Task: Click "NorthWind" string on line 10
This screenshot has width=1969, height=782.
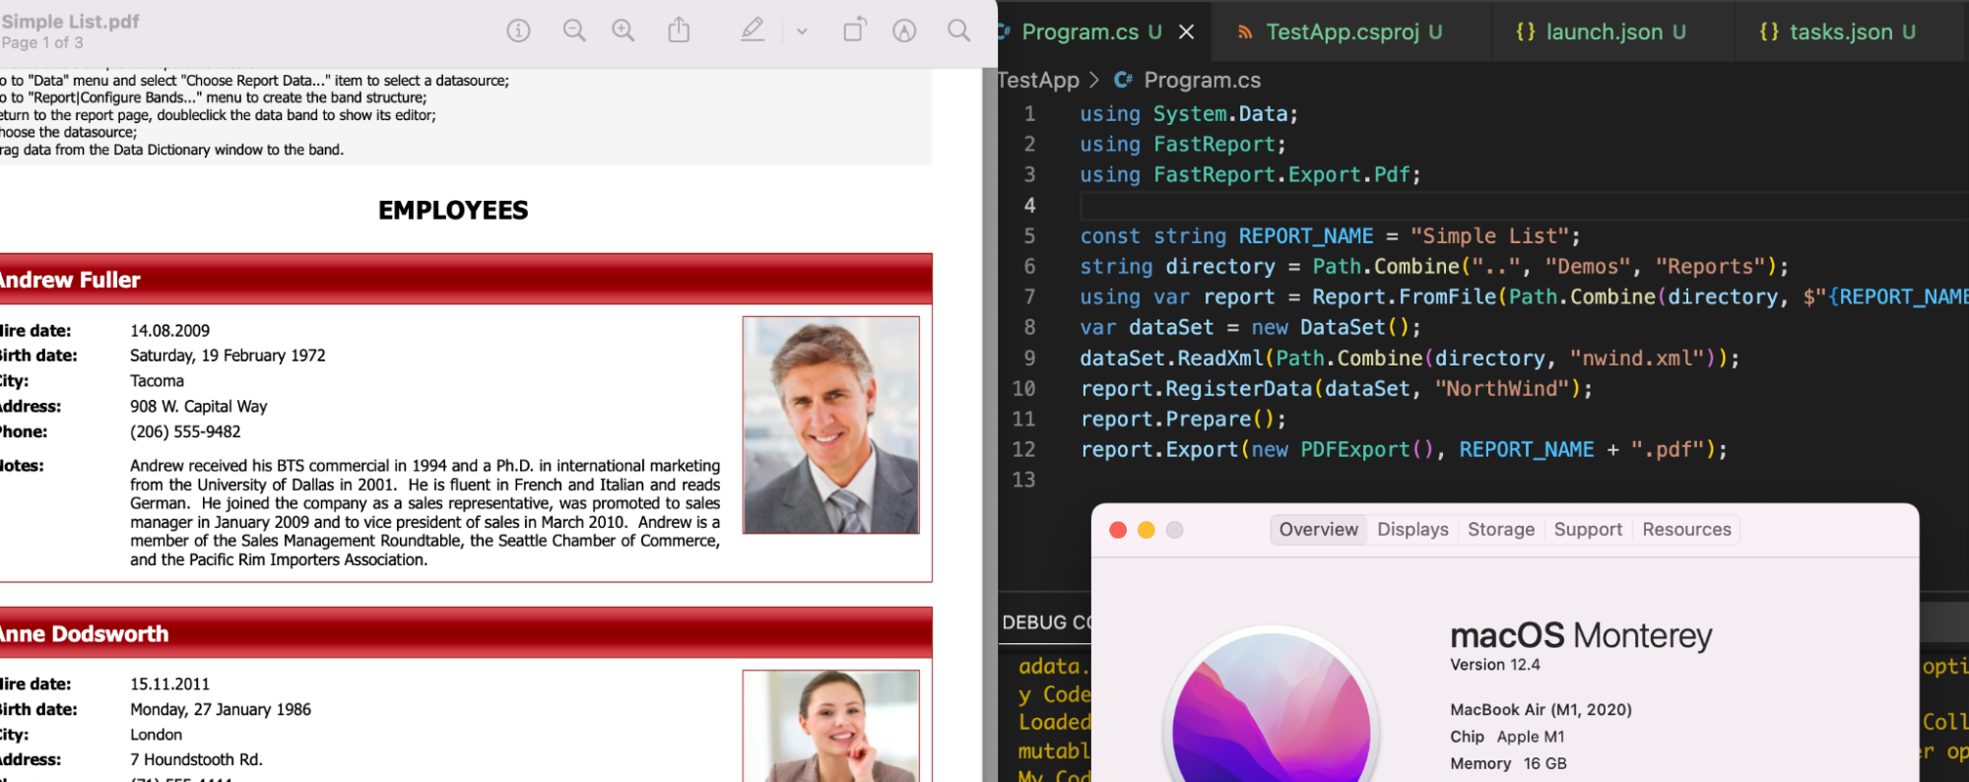Action: click(x=1502, y=389)
